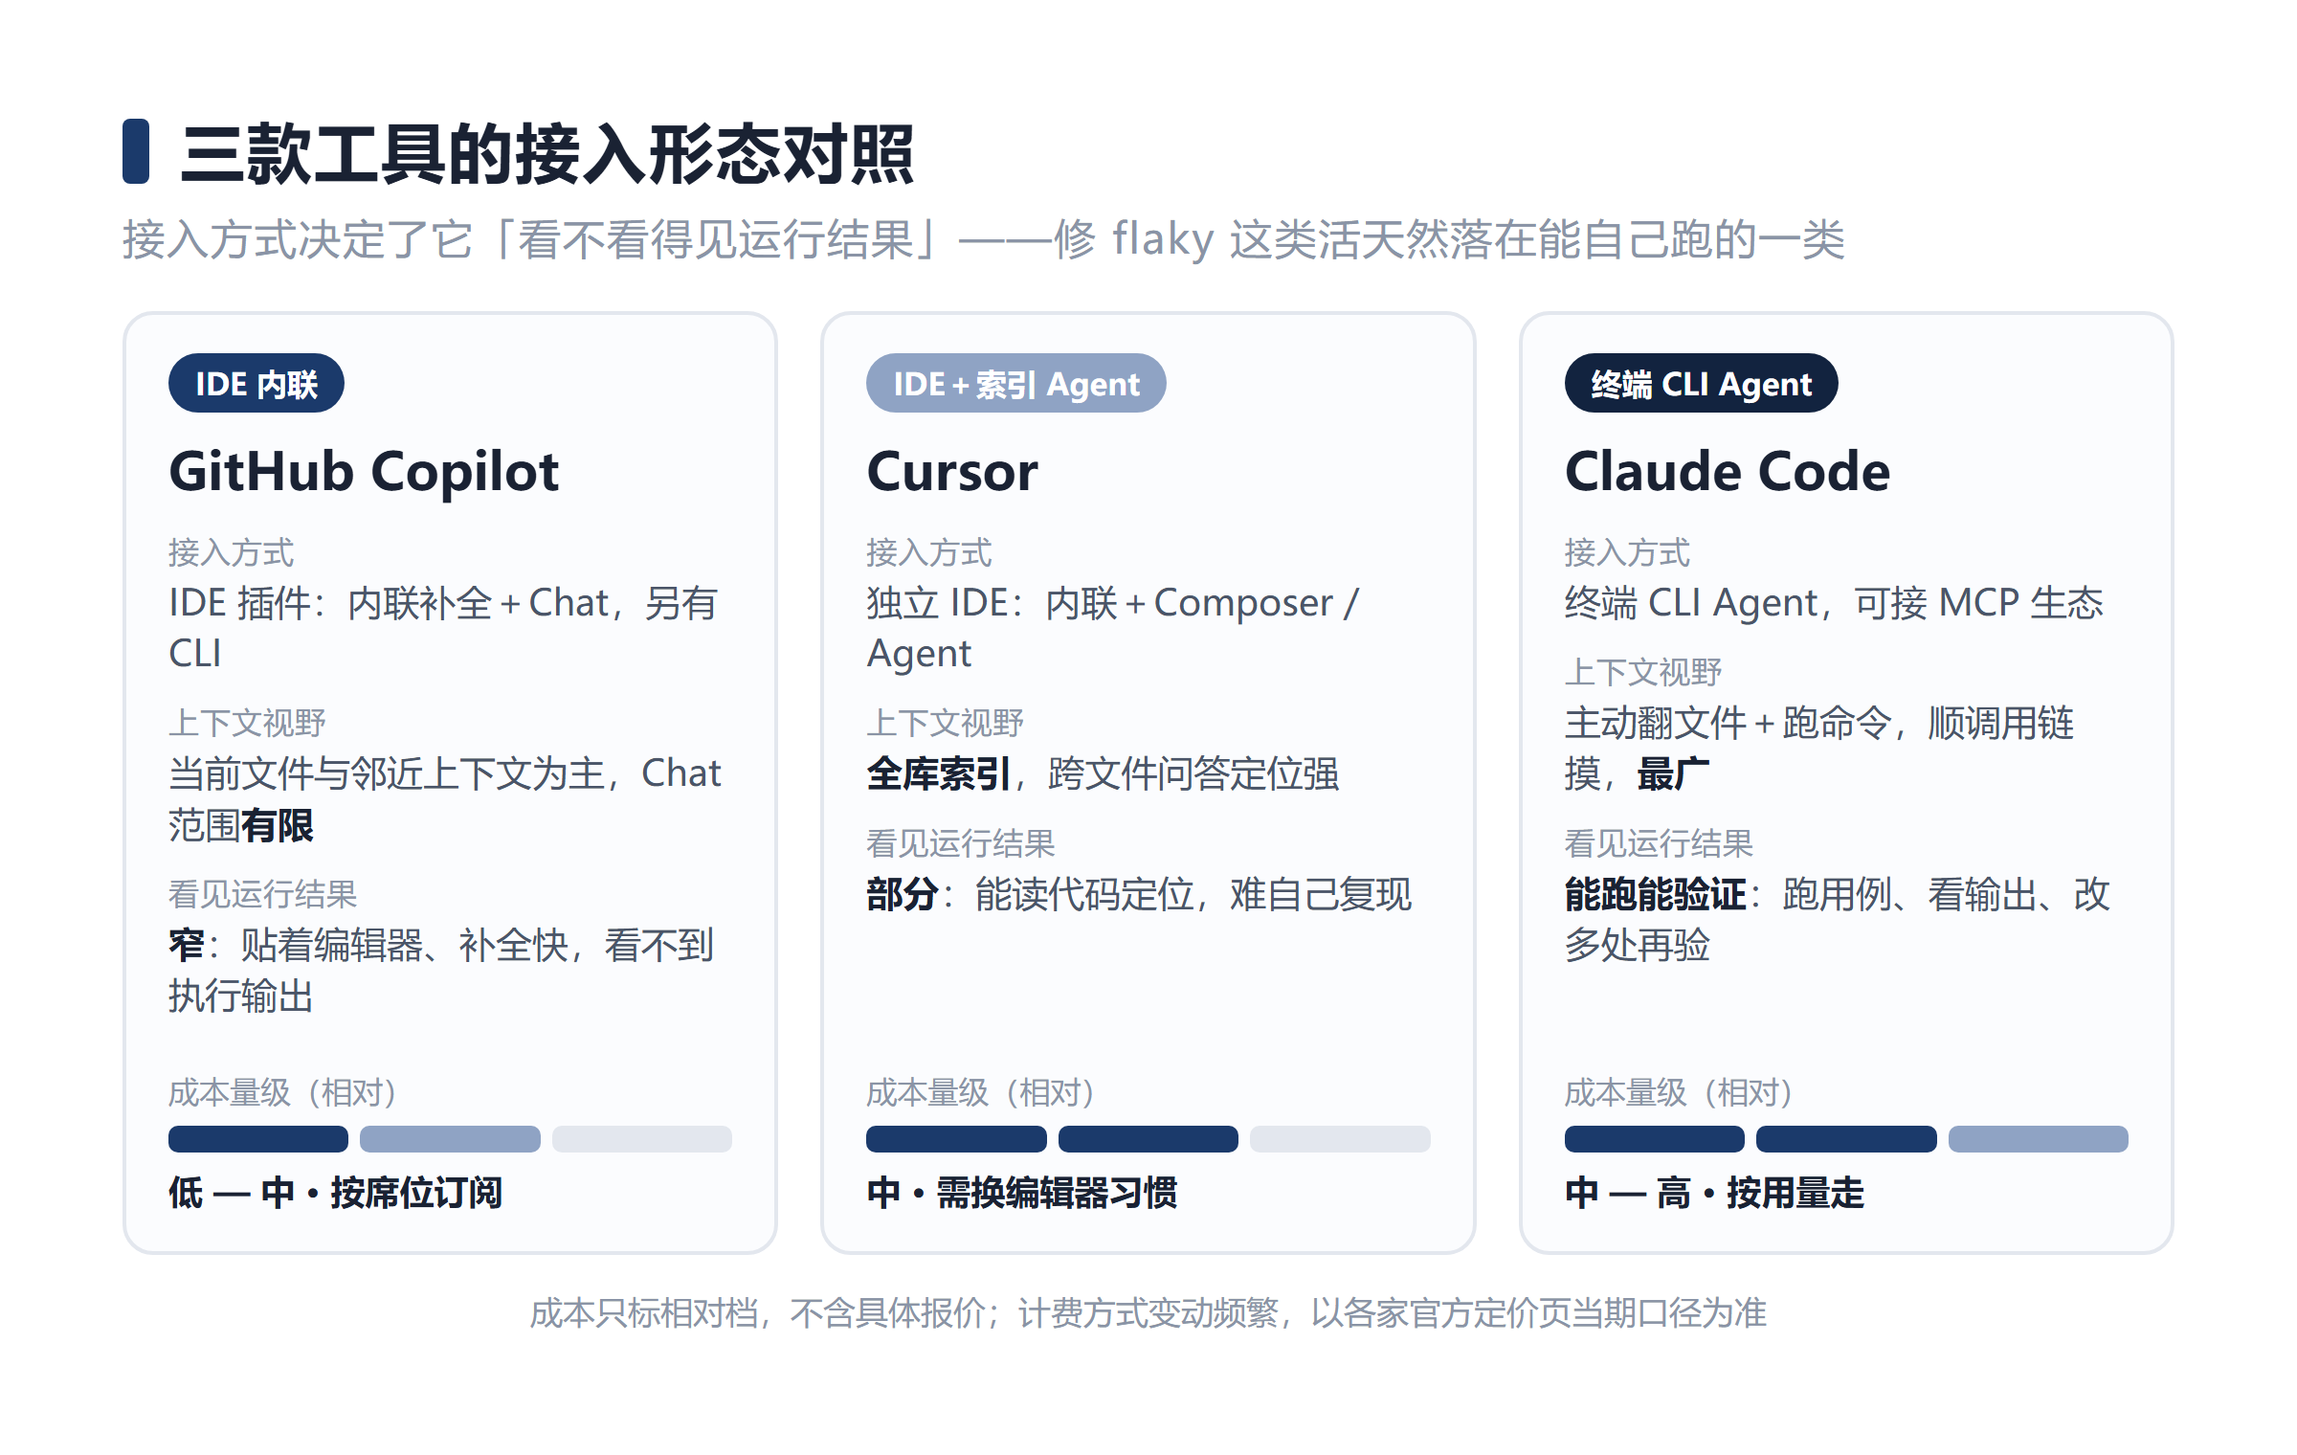The image size is (2297, 1455).
Task: Click the IDE 内联 badge
Action: (256, 384)
